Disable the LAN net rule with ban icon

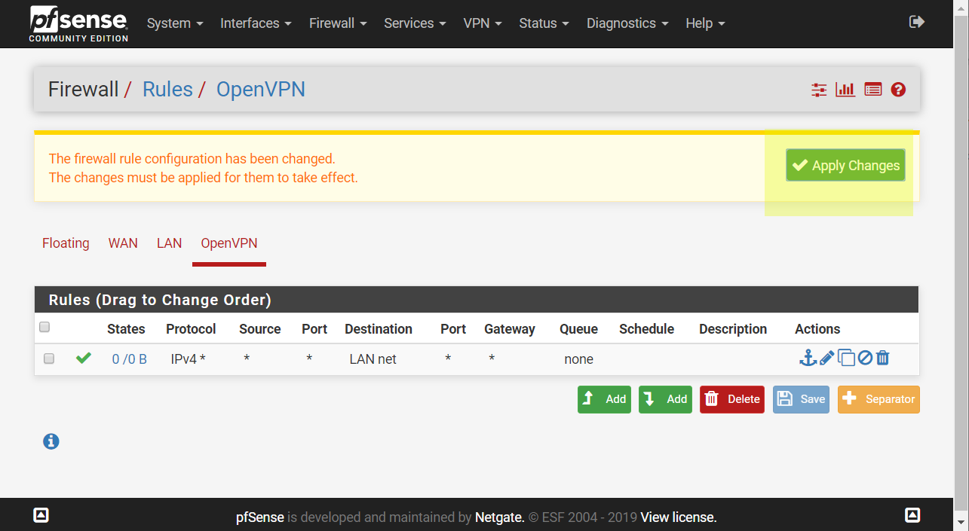point(865,359)
